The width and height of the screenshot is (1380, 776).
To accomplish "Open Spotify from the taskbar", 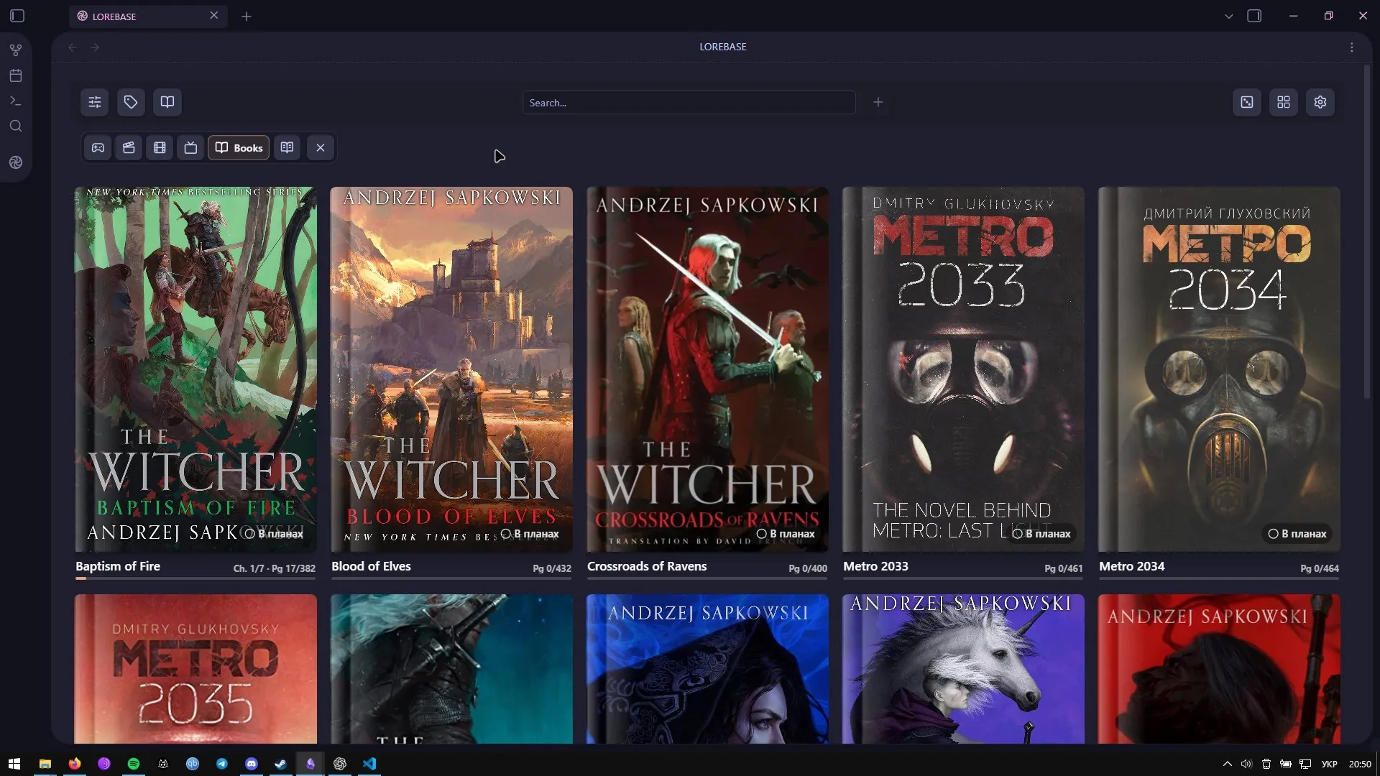I will 134,764.
